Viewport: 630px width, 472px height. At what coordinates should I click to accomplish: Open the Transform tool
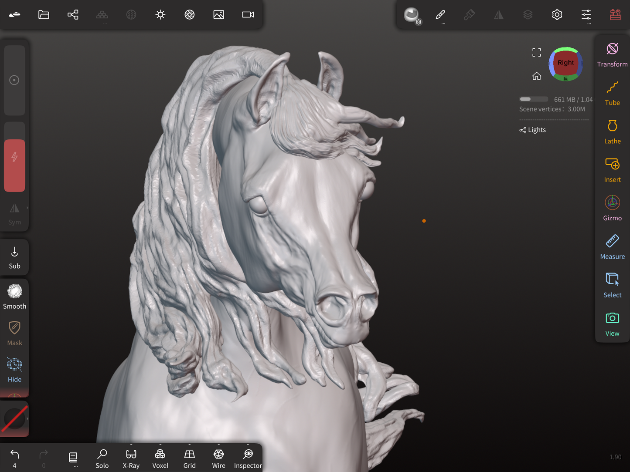point(612,54)
